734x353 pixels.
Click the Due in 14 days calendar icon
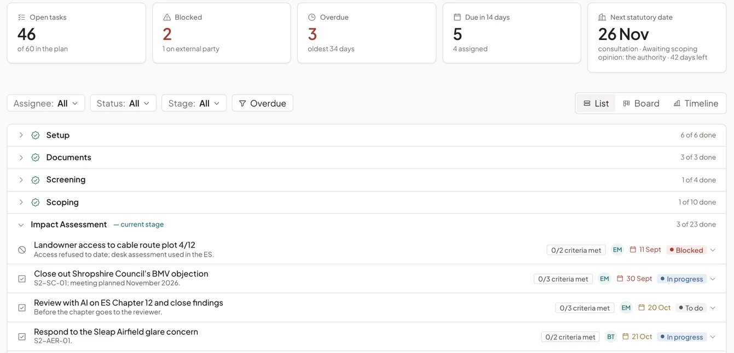coord(457,18)
